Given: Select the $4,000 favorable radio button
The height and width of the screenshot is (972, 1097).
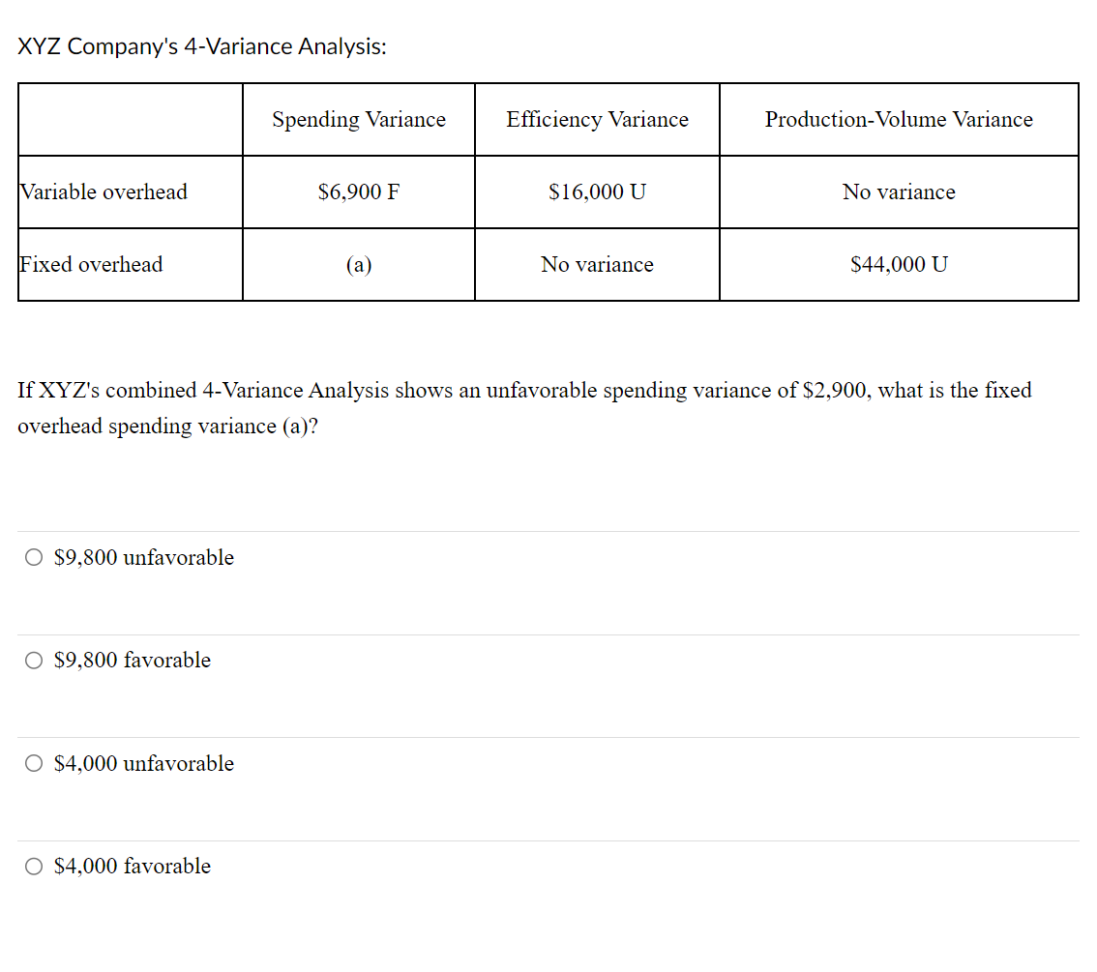Looking at the screenshot, I should coord(33,866).
